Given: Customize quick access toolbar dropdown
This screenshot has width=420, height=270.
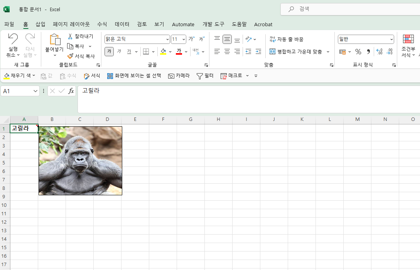Looking at the screenshot, I should [x=256, y=76].
